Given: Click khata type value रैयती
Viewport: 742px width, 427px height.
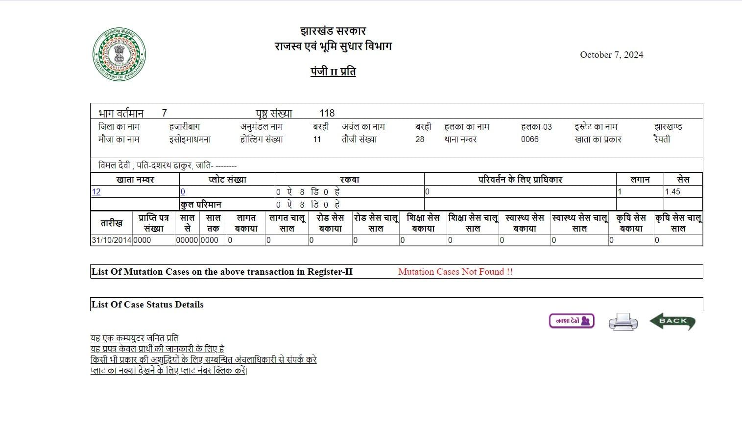Looking at the screenshot, I should [x=662, y=139].
